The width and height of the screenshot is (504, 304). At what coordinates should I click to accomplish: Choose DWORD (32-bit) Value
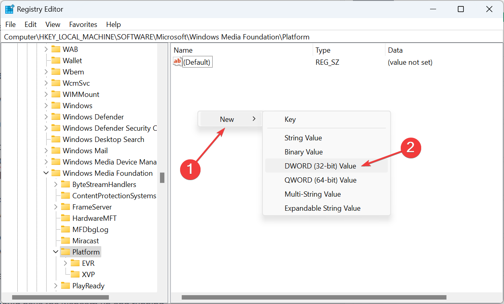[x=326, y=166]
